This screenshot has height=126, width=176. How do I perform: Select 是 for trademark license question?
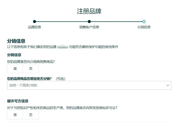(x=15, y=115)
